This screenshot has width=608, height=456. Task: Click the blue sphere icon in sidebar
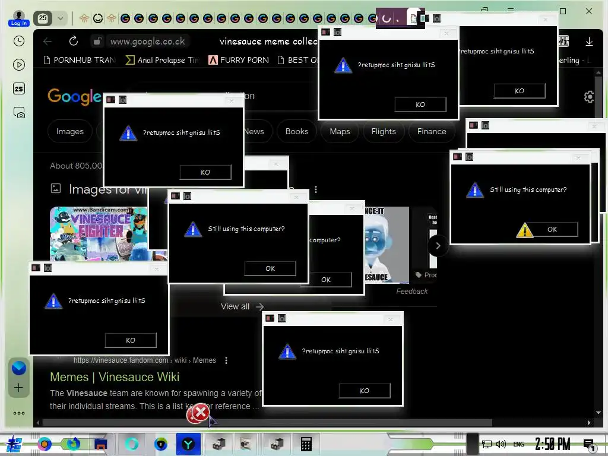[18, 368]
